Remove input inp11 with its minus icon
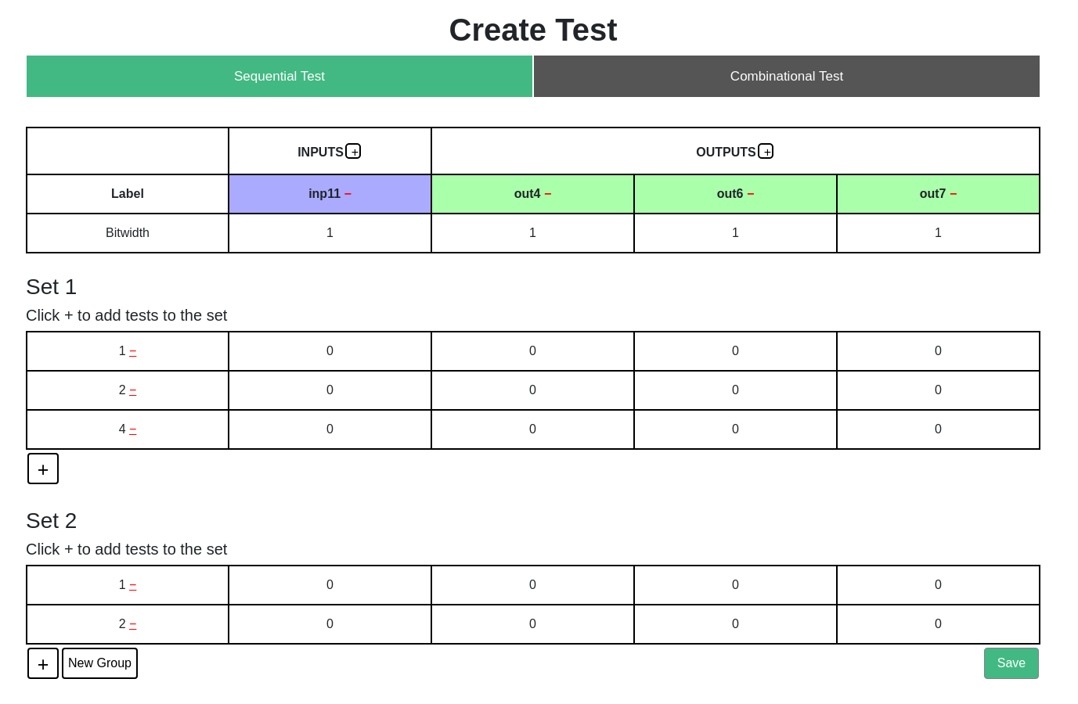This screenshot has height=704, width=1078. click(x=349, y=193)
